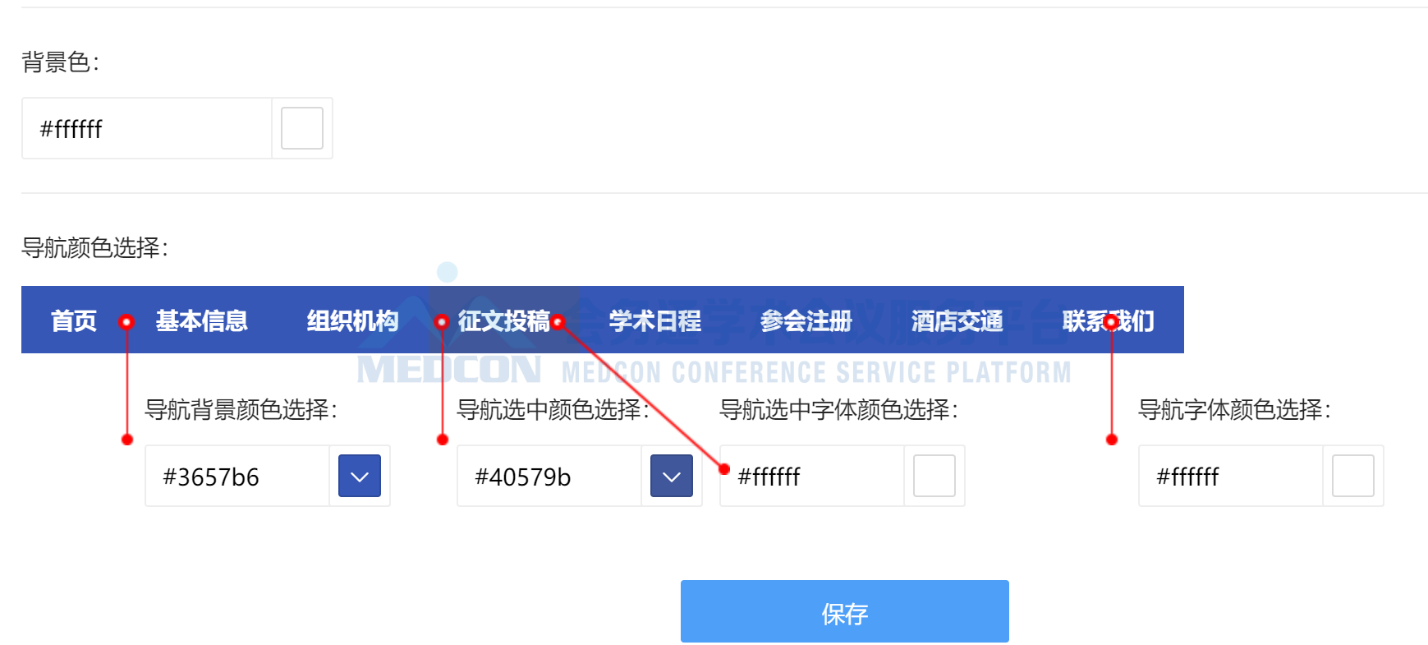Open nav font color white swatch
The height and width of the screenshot is (645, 1428).
1353,476
